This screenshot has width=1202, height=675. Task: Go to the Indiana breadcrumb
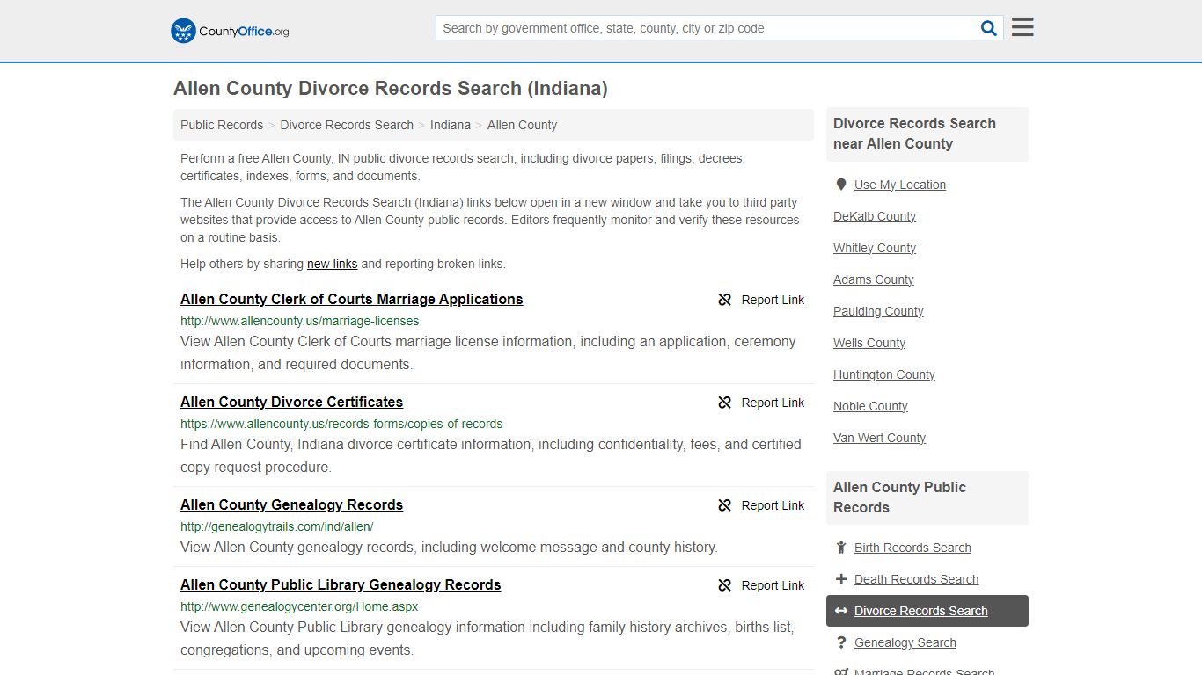(x=451, y=125)
